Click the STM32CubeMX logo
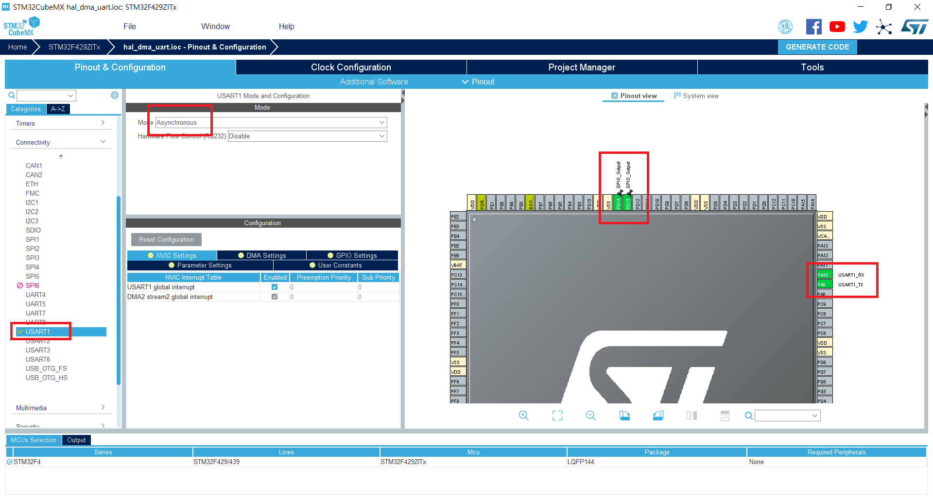The image size is (933, 500). tap(21, 26)
